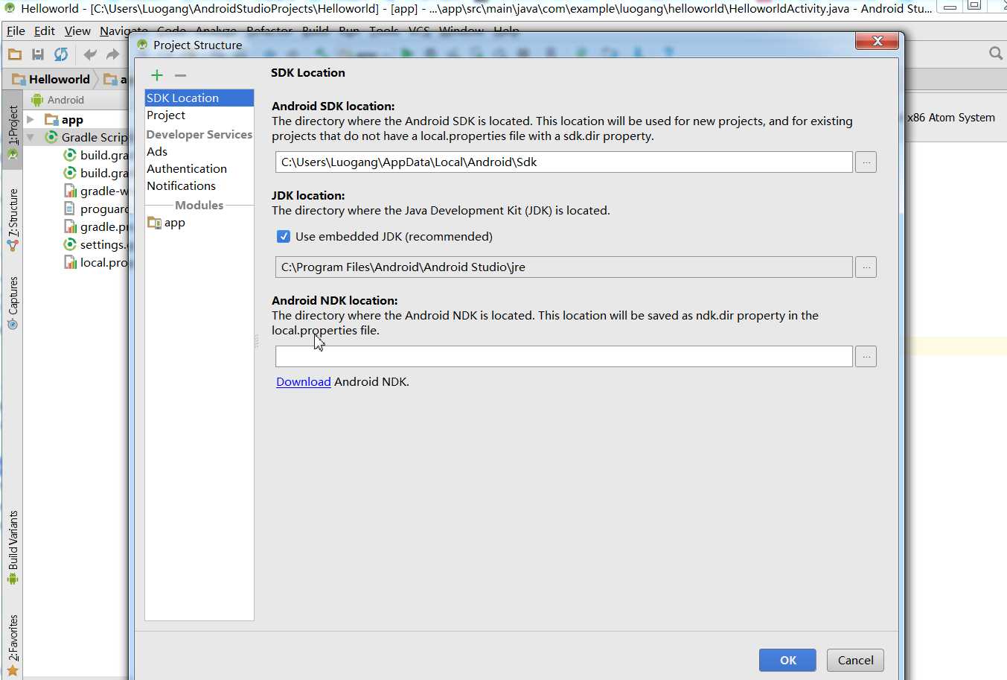Browse for Android NDK location with ellipsis button
The height and width of the screenshot is (680, 1007).
pos(866,357)
